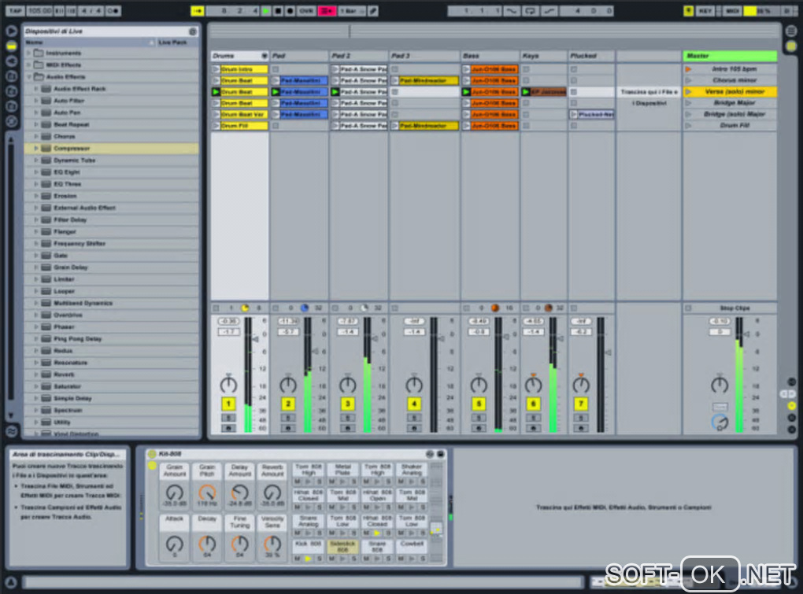This screenshot has width=803, height=594.
Task: Expand the Audio Effect Rack item
Action: point(36,89)
